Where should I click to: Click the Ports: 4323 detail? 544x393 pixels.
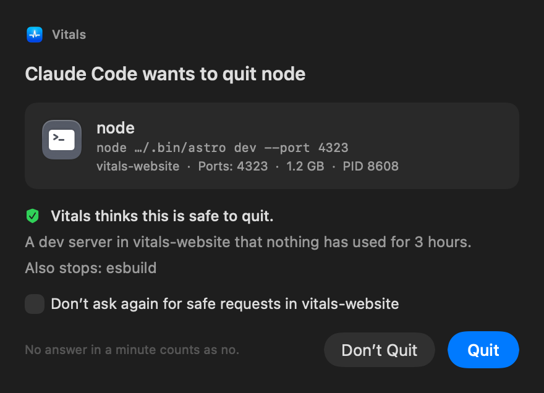[233, 166]
